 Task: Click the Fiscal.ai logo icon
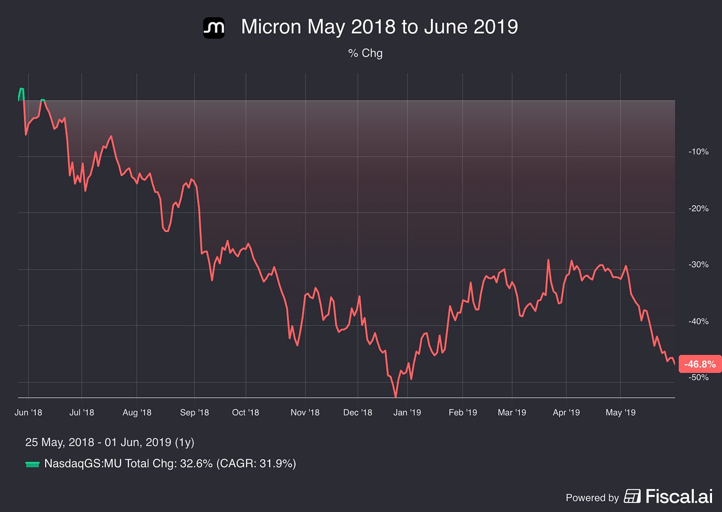[x=632, y=496]
